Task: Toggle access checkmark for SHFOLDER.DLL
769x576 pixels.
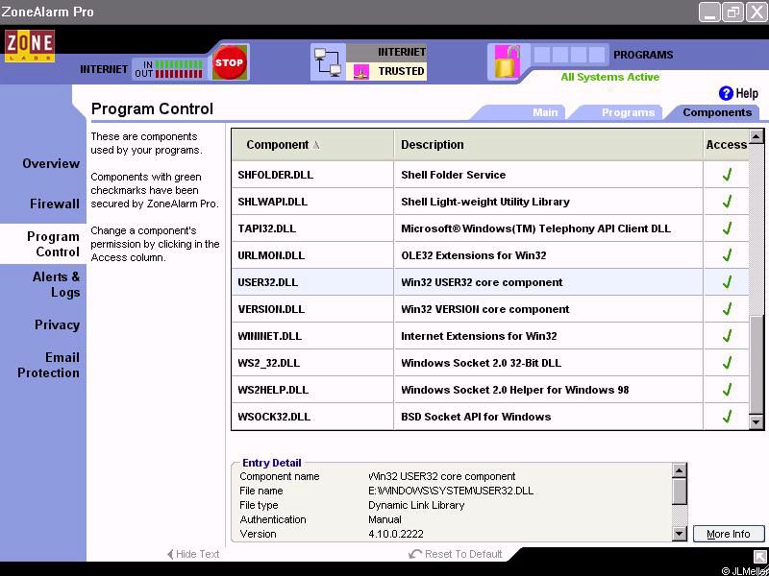Action: point(727,175)
